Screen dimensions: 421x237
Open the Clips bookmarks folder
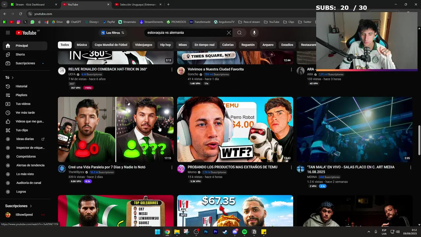point(288,22)
